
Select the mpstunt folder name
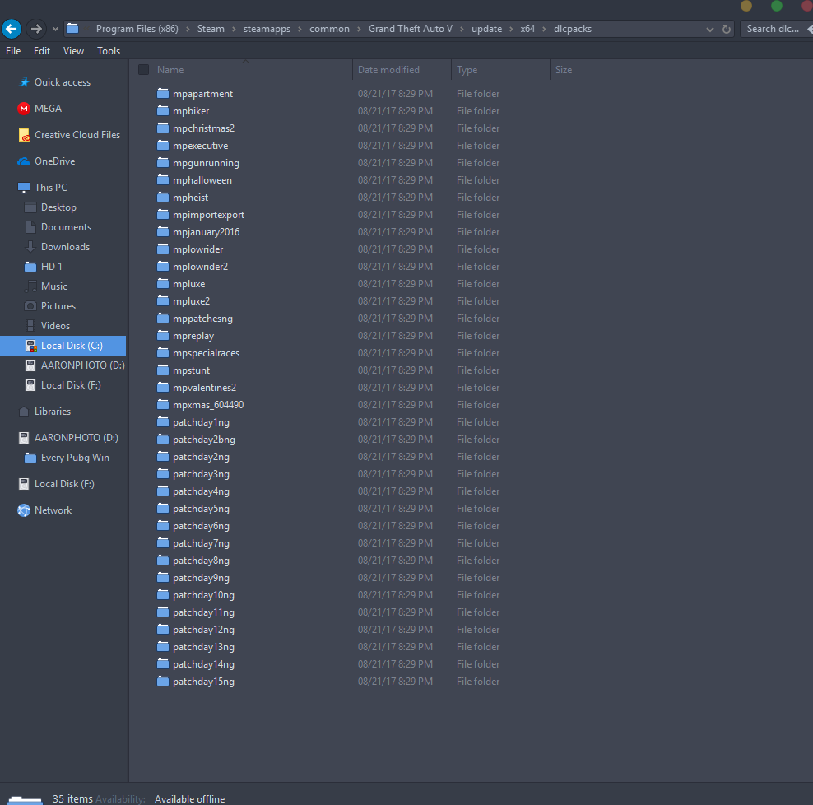[x=192, y=370]
